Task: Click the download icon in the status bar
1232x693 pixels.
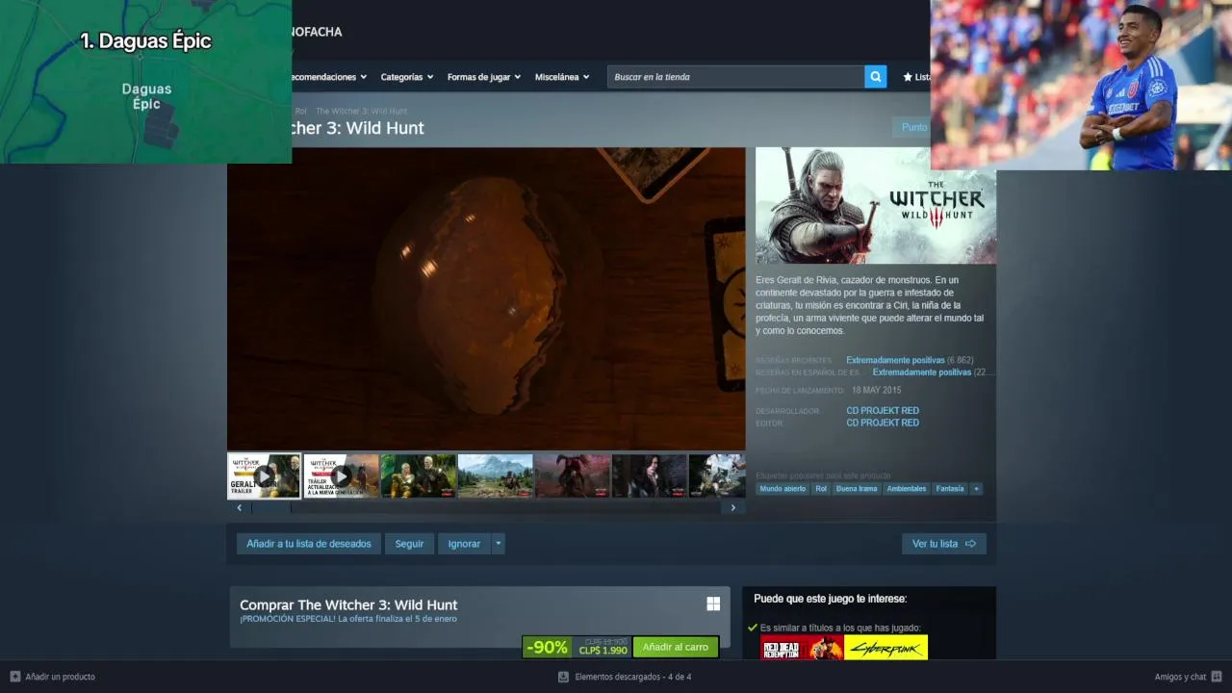Action: pos(563,677)
